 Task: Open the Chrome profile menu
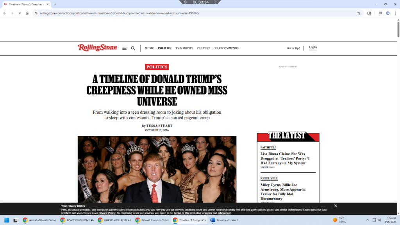388,13
